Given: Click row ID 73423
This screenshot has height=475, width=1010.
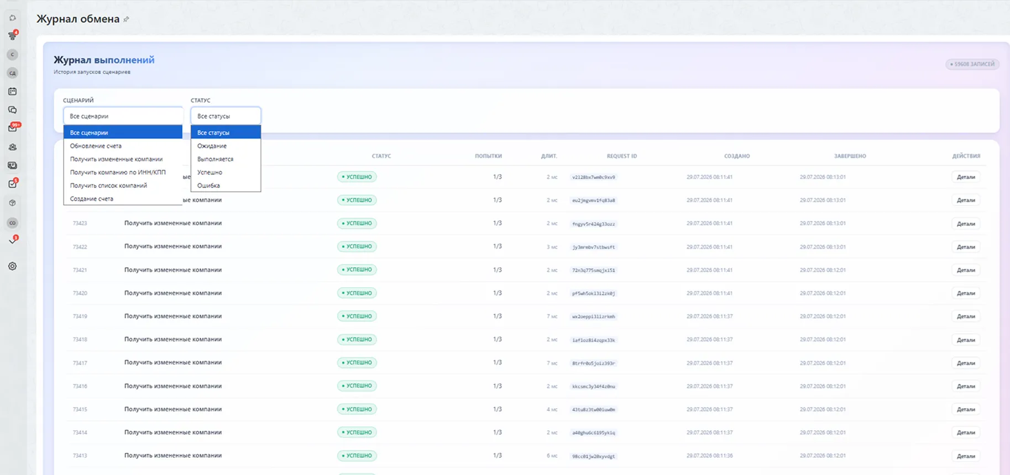Looking at the screenshot, I should [80, 224].
